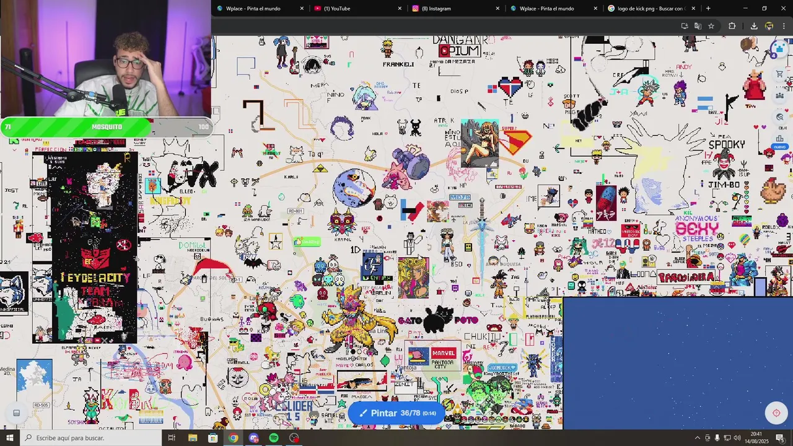Toggle the map layer button bottom left

tap(17, 413)
